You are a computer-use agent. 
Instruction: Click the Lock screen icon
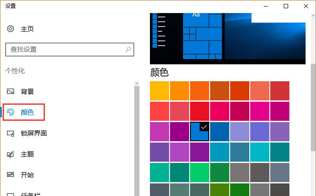(x=11, y=133)
